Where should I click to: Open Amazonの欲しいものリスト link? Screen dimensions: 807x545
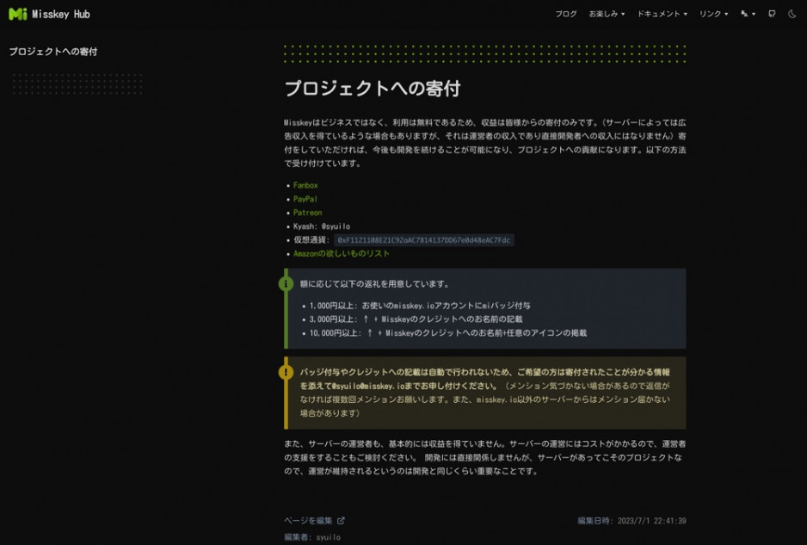[x=341, y=254]
